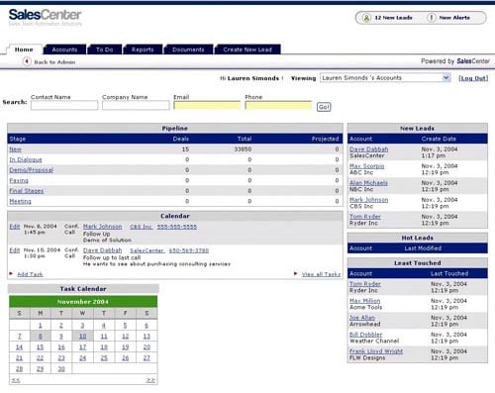Open the Create New Lead tab
The height and width of the screenshot is (393, 495).
(x=247, y=49)
